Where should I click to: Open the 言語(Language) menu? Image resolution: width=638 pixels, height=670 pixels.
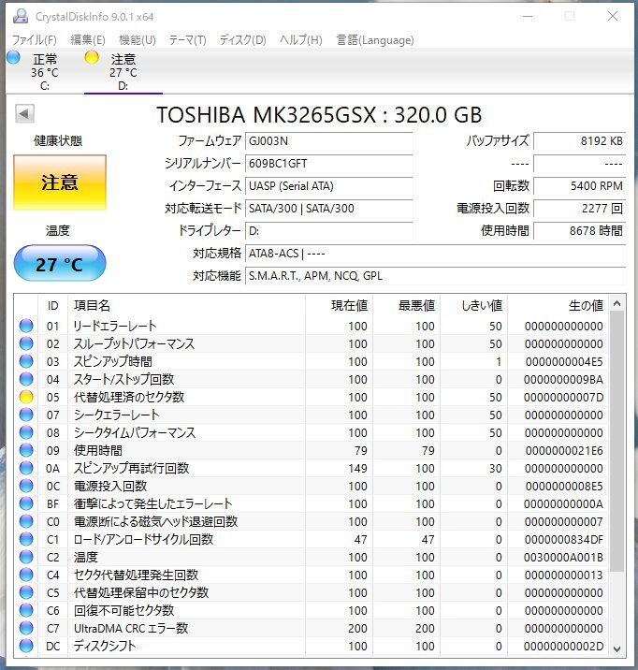click(375, 40)
